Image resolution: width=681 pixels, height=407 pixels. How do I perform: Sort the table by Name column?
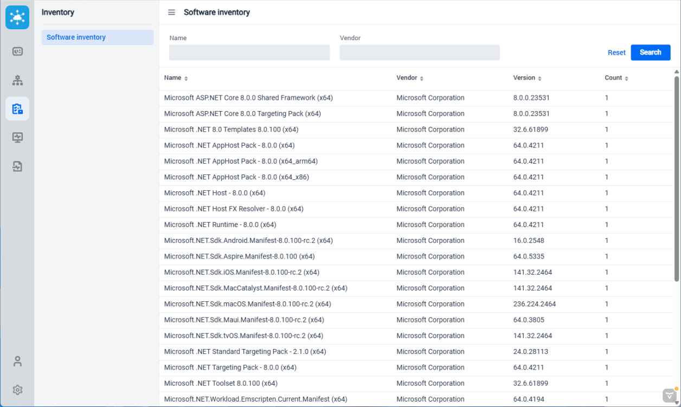point(186,79)
